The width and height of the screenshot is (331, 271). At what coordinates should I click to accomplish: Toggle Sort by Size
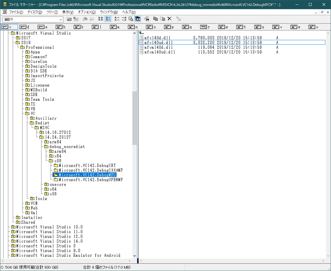[x=131, y=19]
